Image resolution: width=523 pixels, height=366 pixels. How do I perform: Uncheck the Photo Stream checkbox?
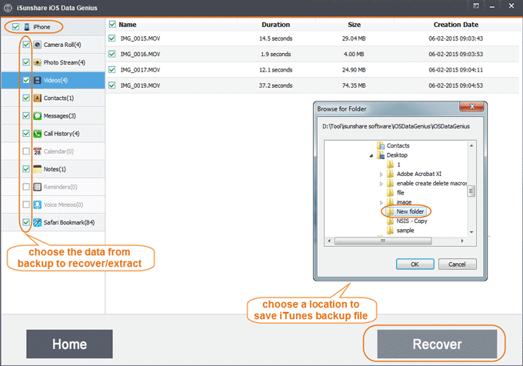click(x=26, y=62)
